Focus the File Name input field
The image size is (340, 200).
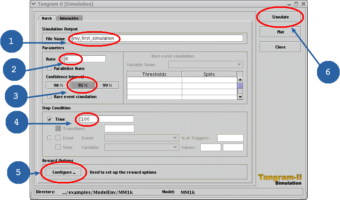158,38
